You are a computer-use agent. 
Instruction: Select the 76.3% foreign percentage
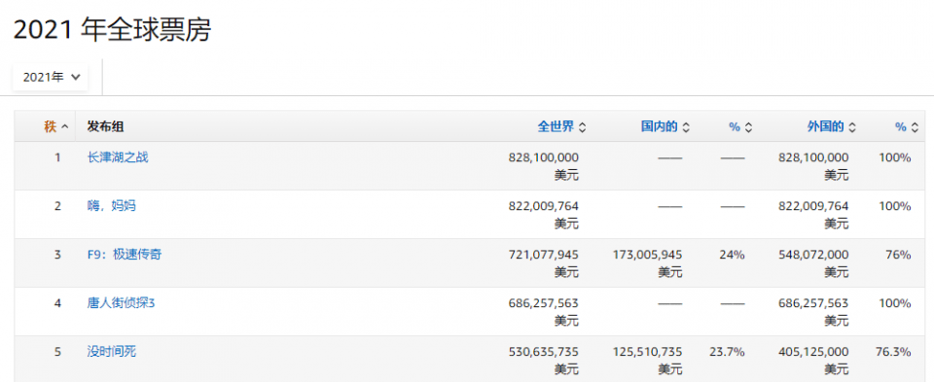coord(893,352)
